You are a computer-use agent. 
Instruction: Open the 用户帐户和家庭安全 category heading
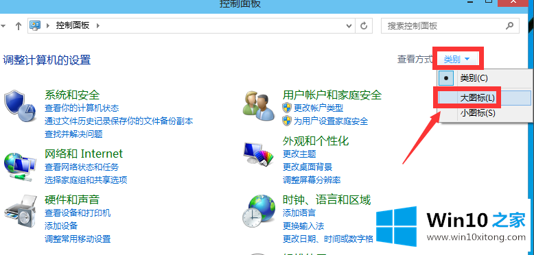[332, 95]
